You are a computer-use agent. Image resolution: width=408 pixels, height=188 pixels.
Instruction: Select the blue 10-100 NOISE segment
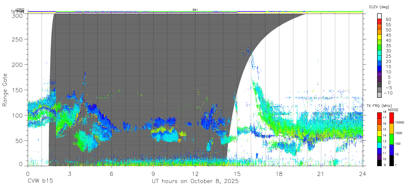[392, 150]
